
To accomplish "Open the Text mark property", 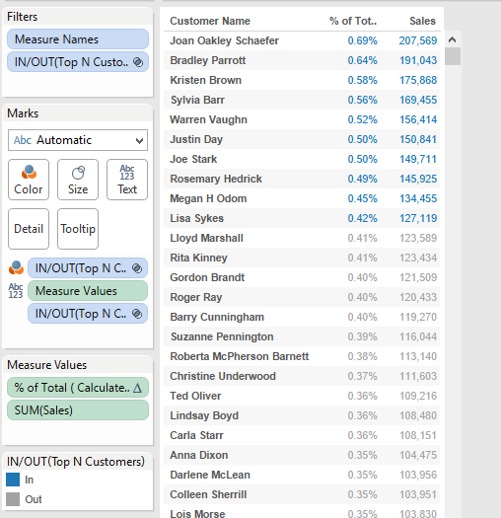I will (x=127, y=180).
